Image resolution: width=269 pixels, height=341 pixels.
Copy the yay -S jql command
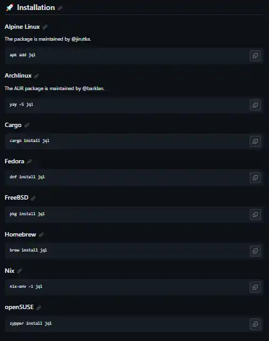[x=255, y=105]
